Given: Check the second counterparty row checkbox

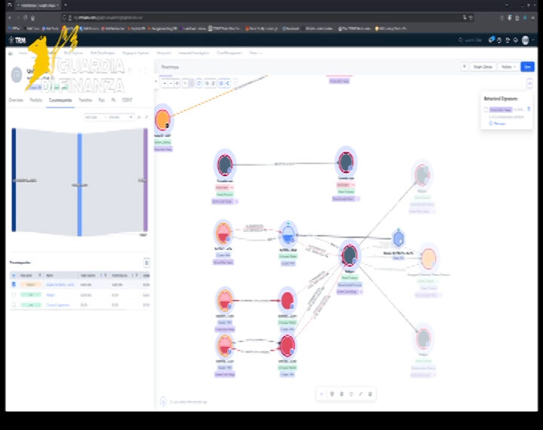Looking at the screenshot, I should (14, 295).
